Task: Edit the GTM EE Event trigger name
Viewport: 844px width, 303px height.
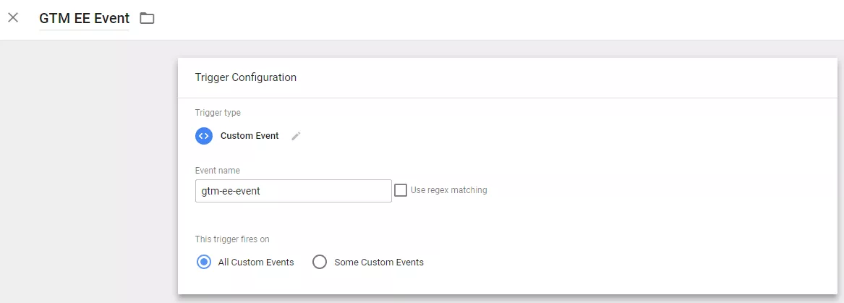Action: (x=84, y=18)
